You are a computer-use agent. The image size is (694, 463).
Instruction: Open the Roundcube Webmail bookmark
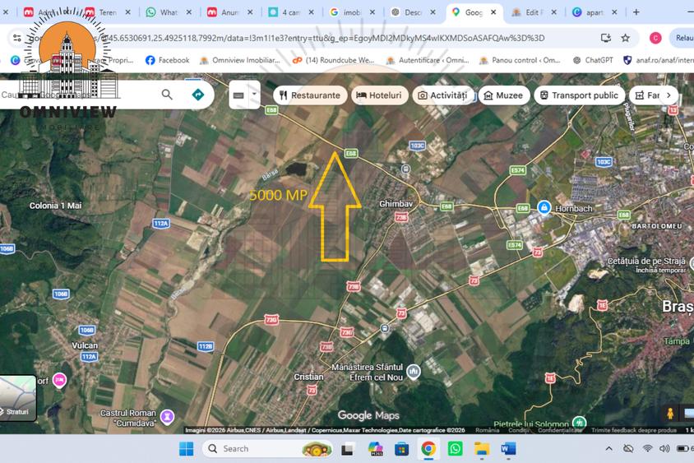pyautogui.click(x=333, y=60)
